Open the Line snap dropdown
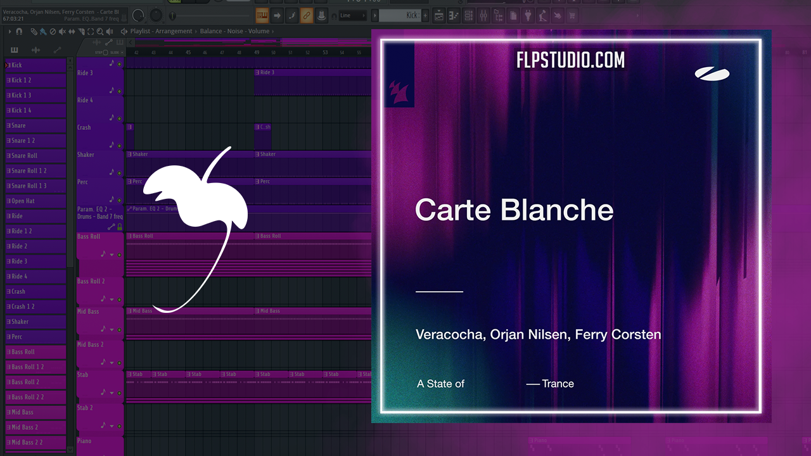The image size is (811, 456). 352,15
